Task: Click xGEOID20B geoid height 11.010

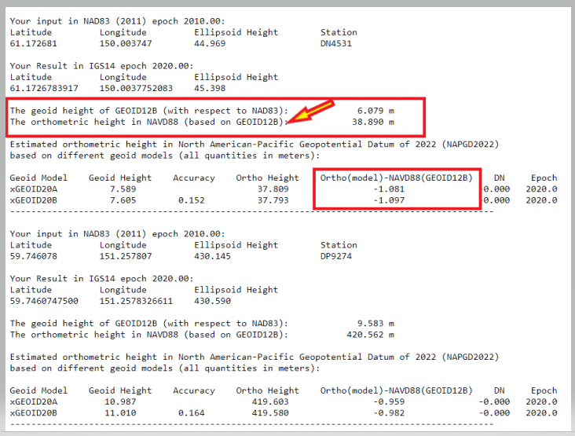Action: point(123,412)
